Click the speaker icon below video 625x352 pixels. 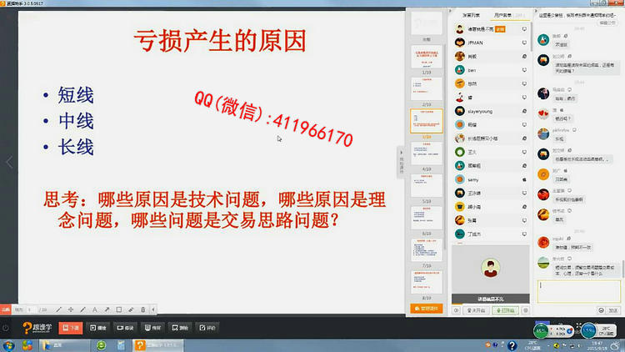pyautogui.click(x=457, y=310)
